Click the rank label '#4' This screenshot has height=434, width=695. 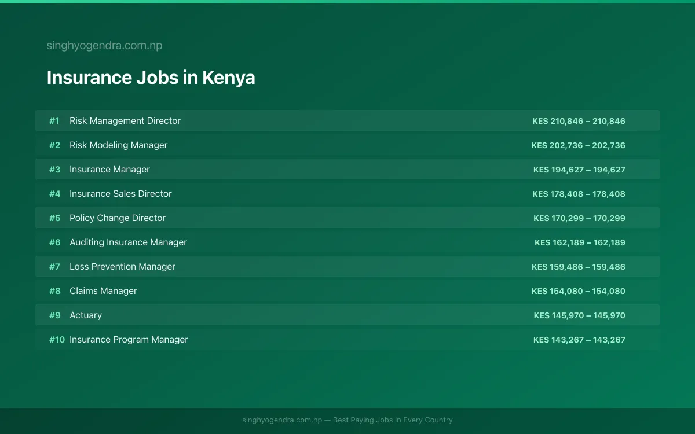(x=54, y=194)
